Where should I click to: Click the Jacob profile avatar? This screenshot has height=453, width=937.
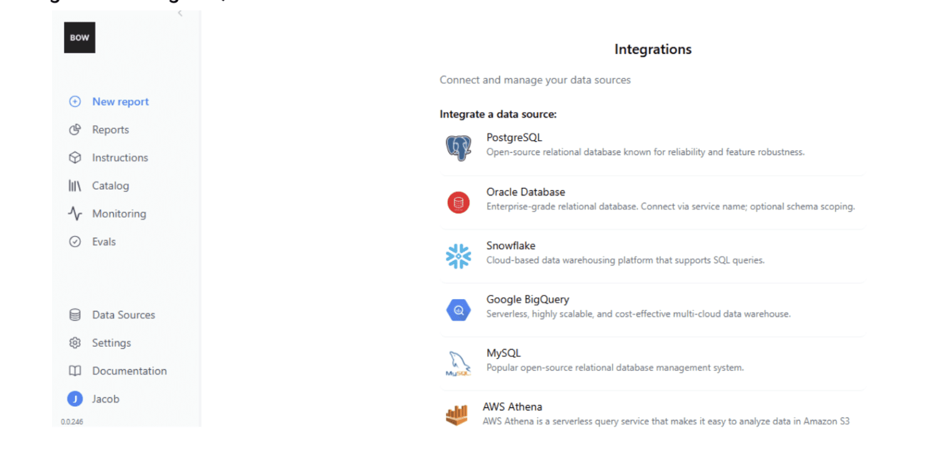(75, 399)
